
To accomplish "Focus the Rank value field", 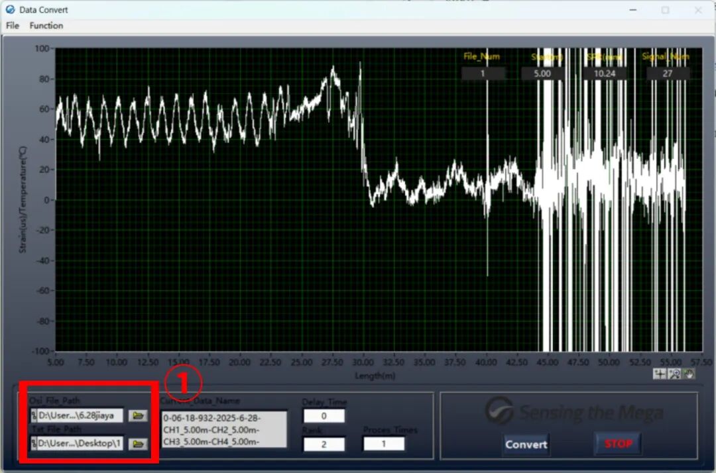I will point(324,444).
